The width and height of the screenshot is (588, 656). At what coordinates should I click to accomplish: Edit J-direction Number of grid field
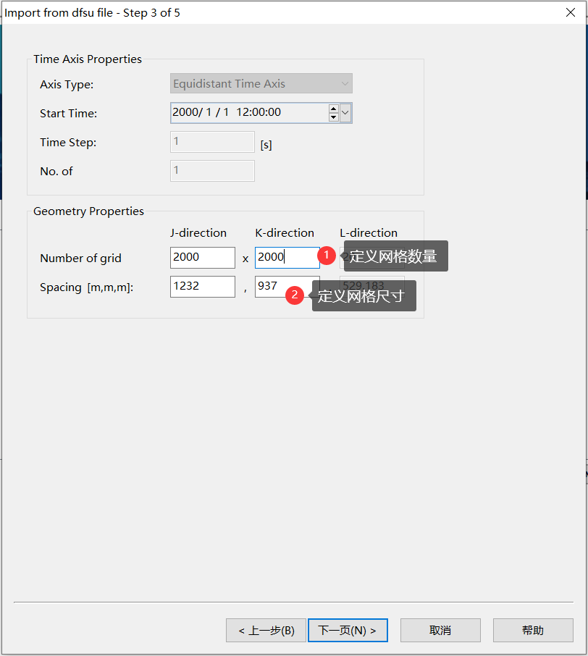pos(203,257)
